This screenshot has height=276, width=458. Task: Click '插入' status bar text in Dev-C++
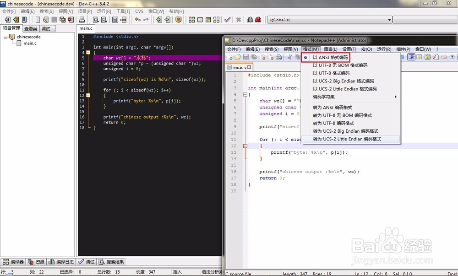pyautogui.click(x=177, y=272)
